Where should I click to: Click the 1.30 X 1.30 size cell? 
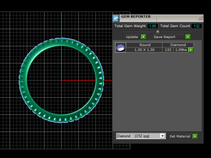click(144, 50)
